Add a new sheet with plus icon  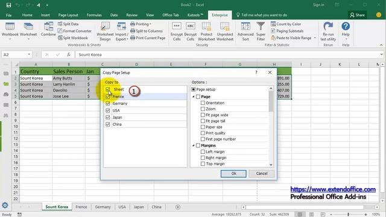click(178, 207)
